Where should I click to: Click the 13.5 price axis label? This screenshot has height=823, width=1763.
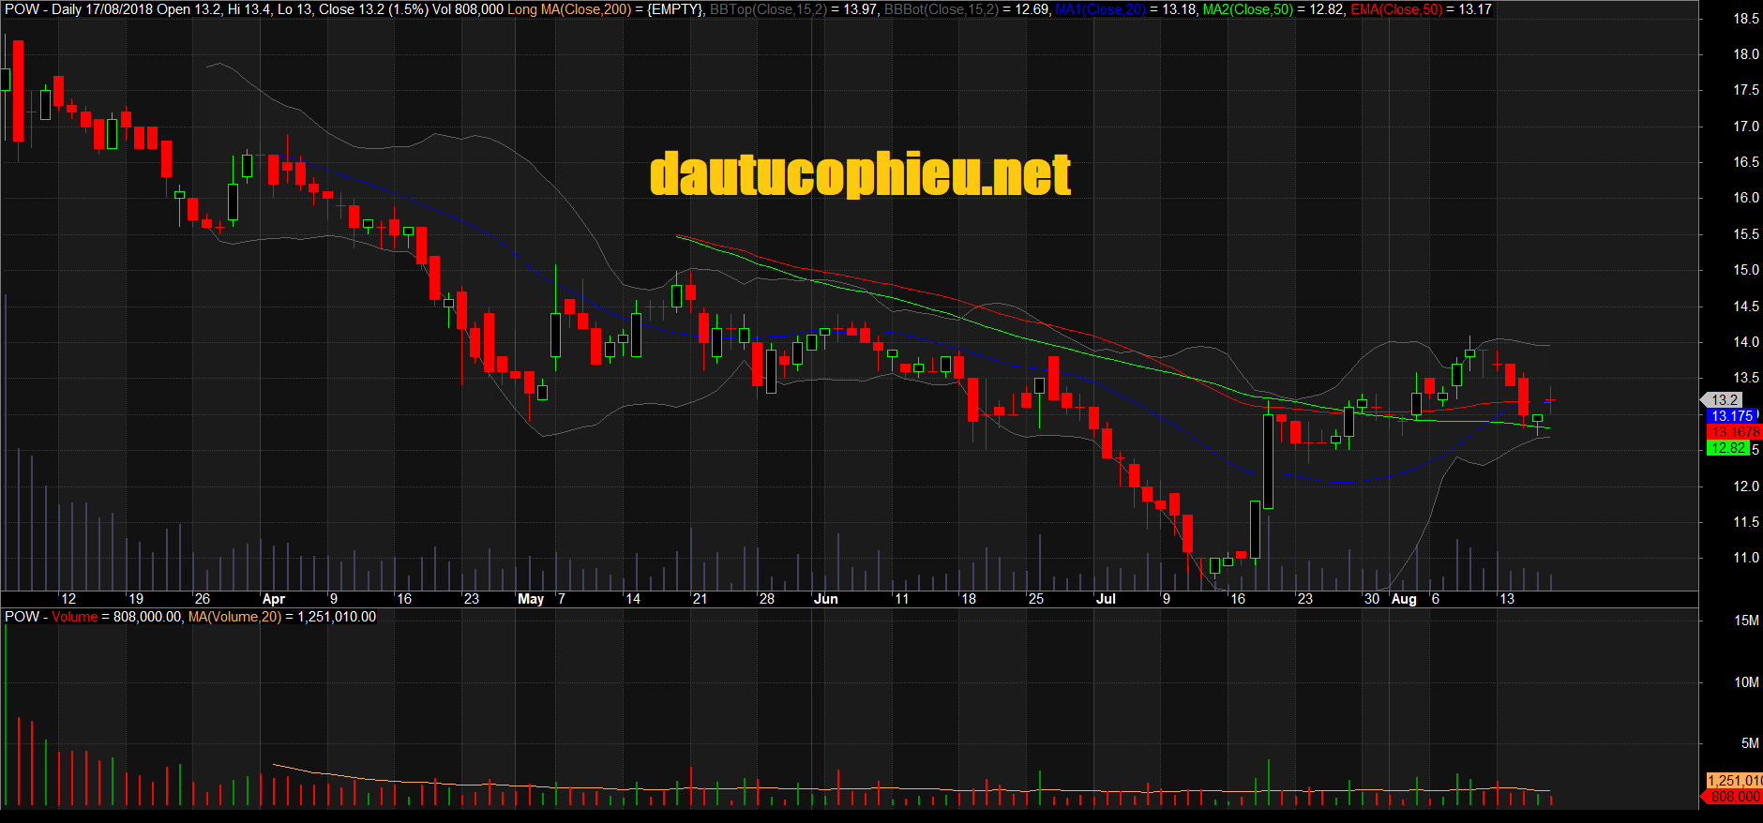[x=1746, y=378]
